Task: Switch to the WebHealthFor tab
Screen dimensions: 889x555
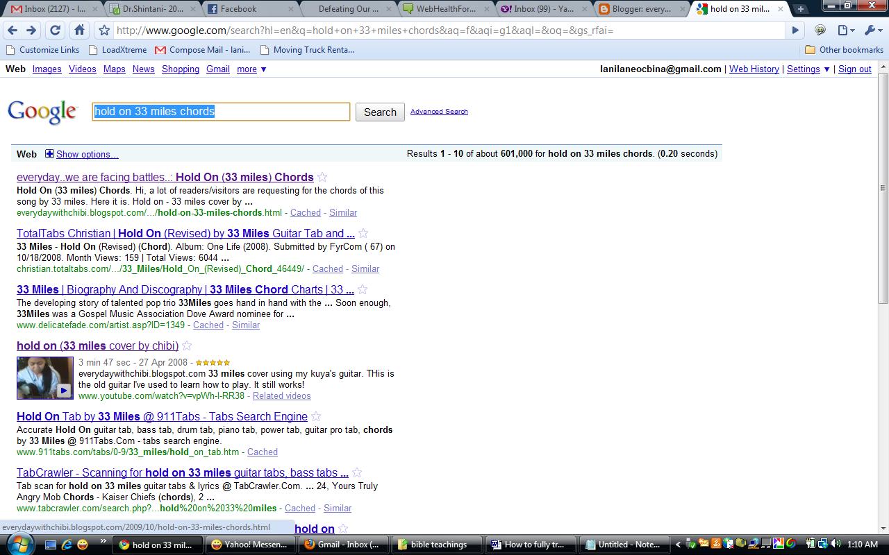Action: pyautogui.click(x=447, y=9)
